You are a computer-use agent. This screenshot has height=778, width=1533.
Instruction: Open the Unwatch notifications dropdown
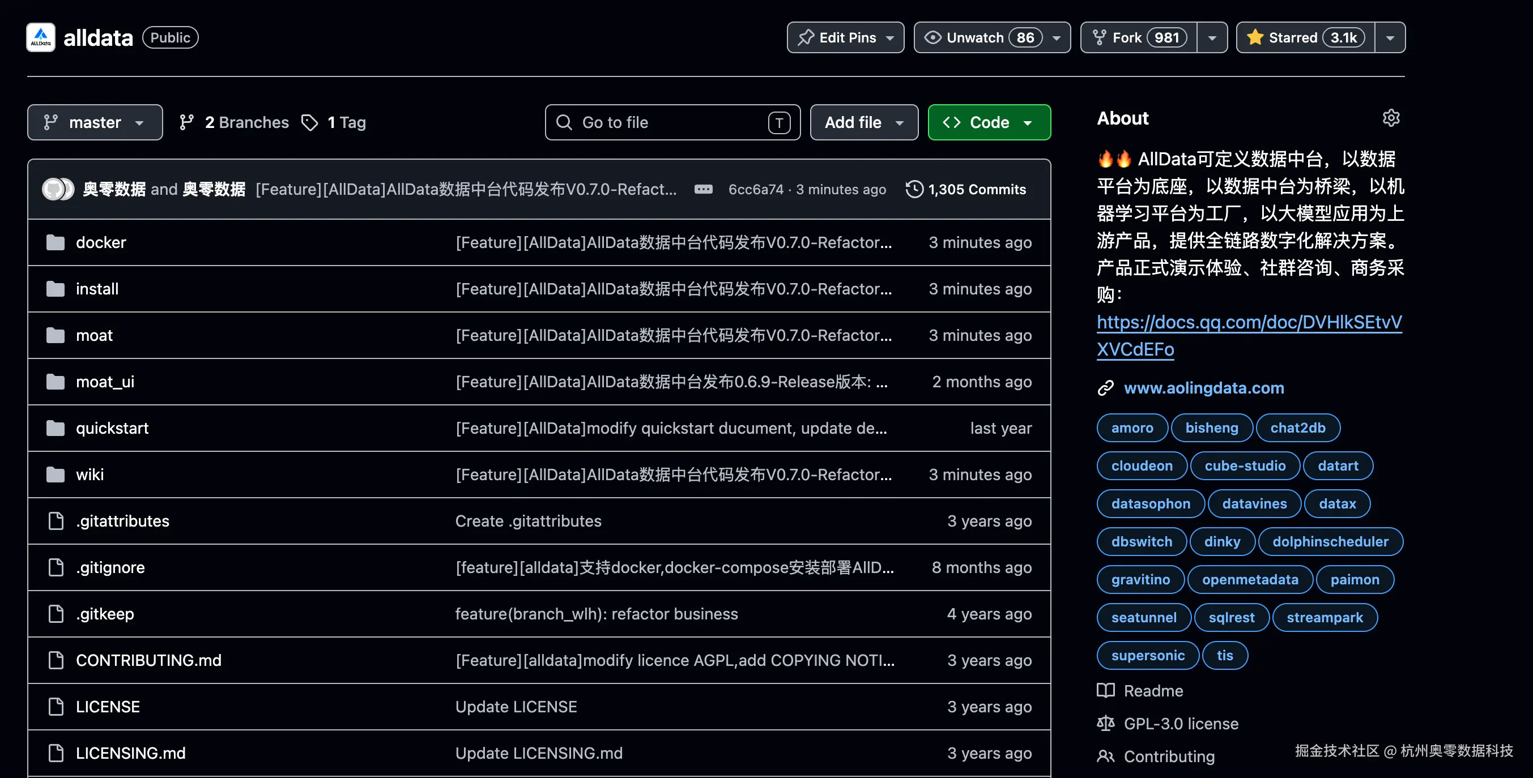click(992, 37)
